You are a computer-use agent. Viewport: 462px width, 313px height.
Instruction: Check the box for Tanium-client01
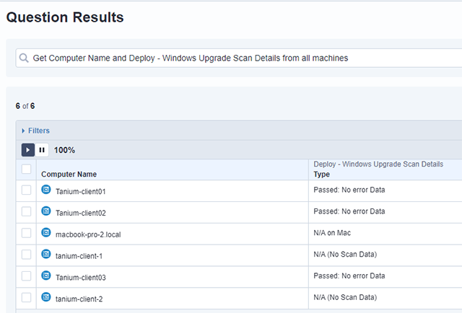[x=27, y=190]
